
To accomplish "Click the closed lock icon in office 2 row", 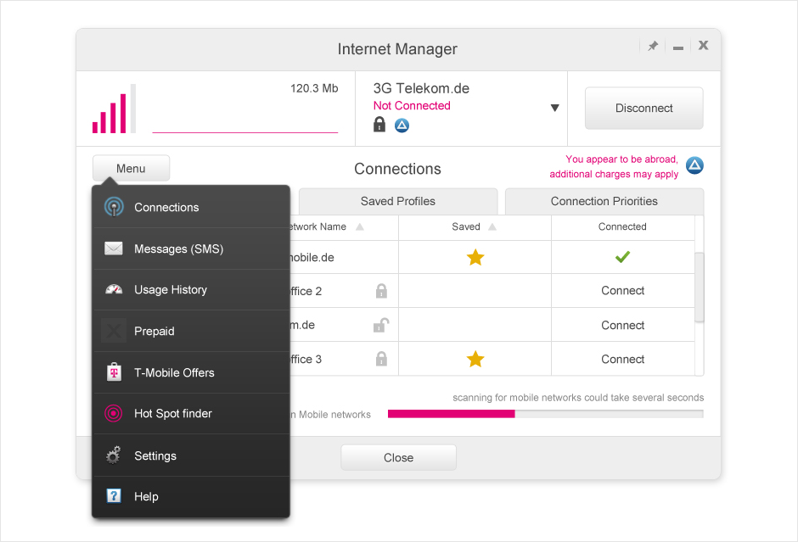I will pyautogui.click(x=381, y=291).
